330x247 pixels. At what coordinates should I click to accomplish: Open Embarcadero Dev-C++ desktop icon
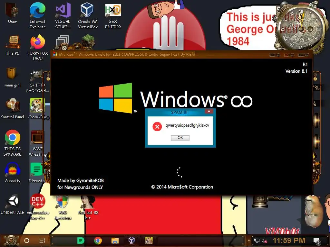[38, 207]
